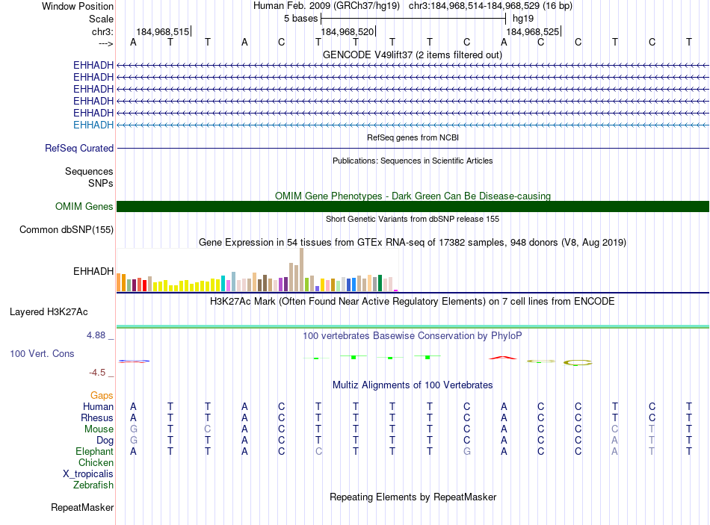710x525 pixels.
Task: Click the orange 'Gaps' label
Action: pyautogui.click(x=102, y=396)
